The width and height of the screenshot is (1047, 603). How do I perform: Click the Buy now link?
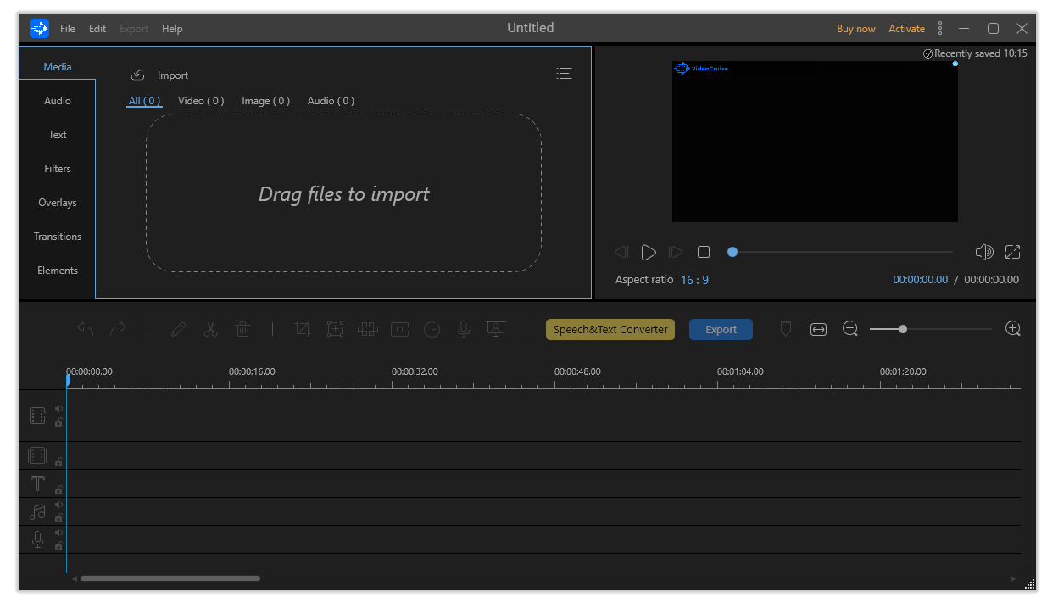(855, 29)
